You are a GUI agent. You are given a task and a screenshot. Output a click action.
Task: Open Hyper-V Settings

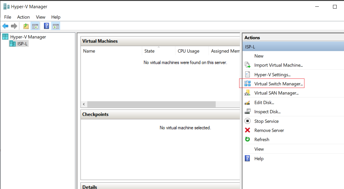click(272, 75)
